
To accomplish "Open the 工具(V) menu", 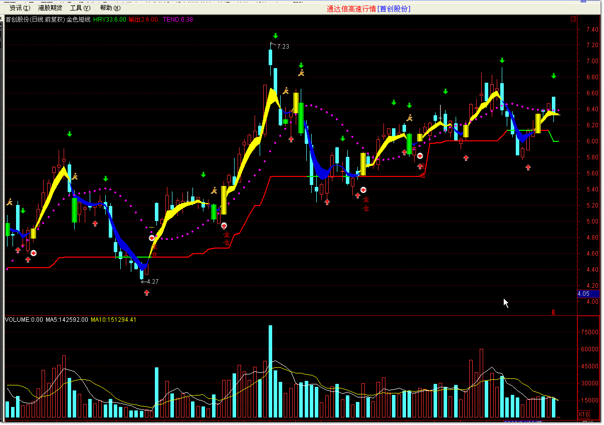I will tap(80, 8).
